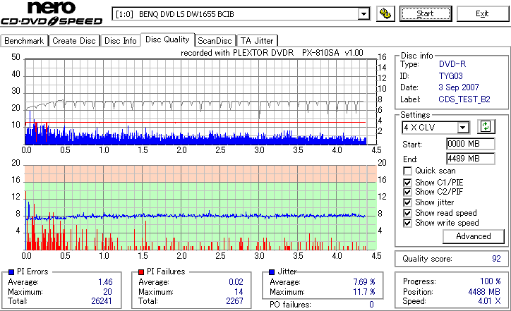511x311 pixels.
Task: Open the Create Disc tab
Action: point(74,41)
